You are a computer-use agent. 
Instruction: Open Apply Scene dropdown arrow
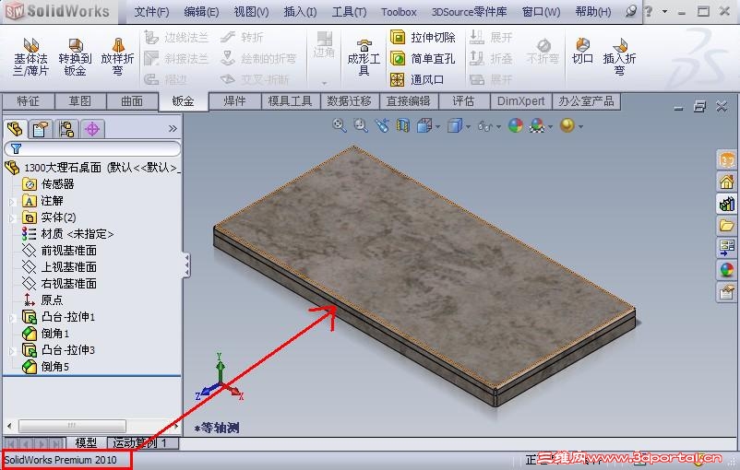[550, 126]
